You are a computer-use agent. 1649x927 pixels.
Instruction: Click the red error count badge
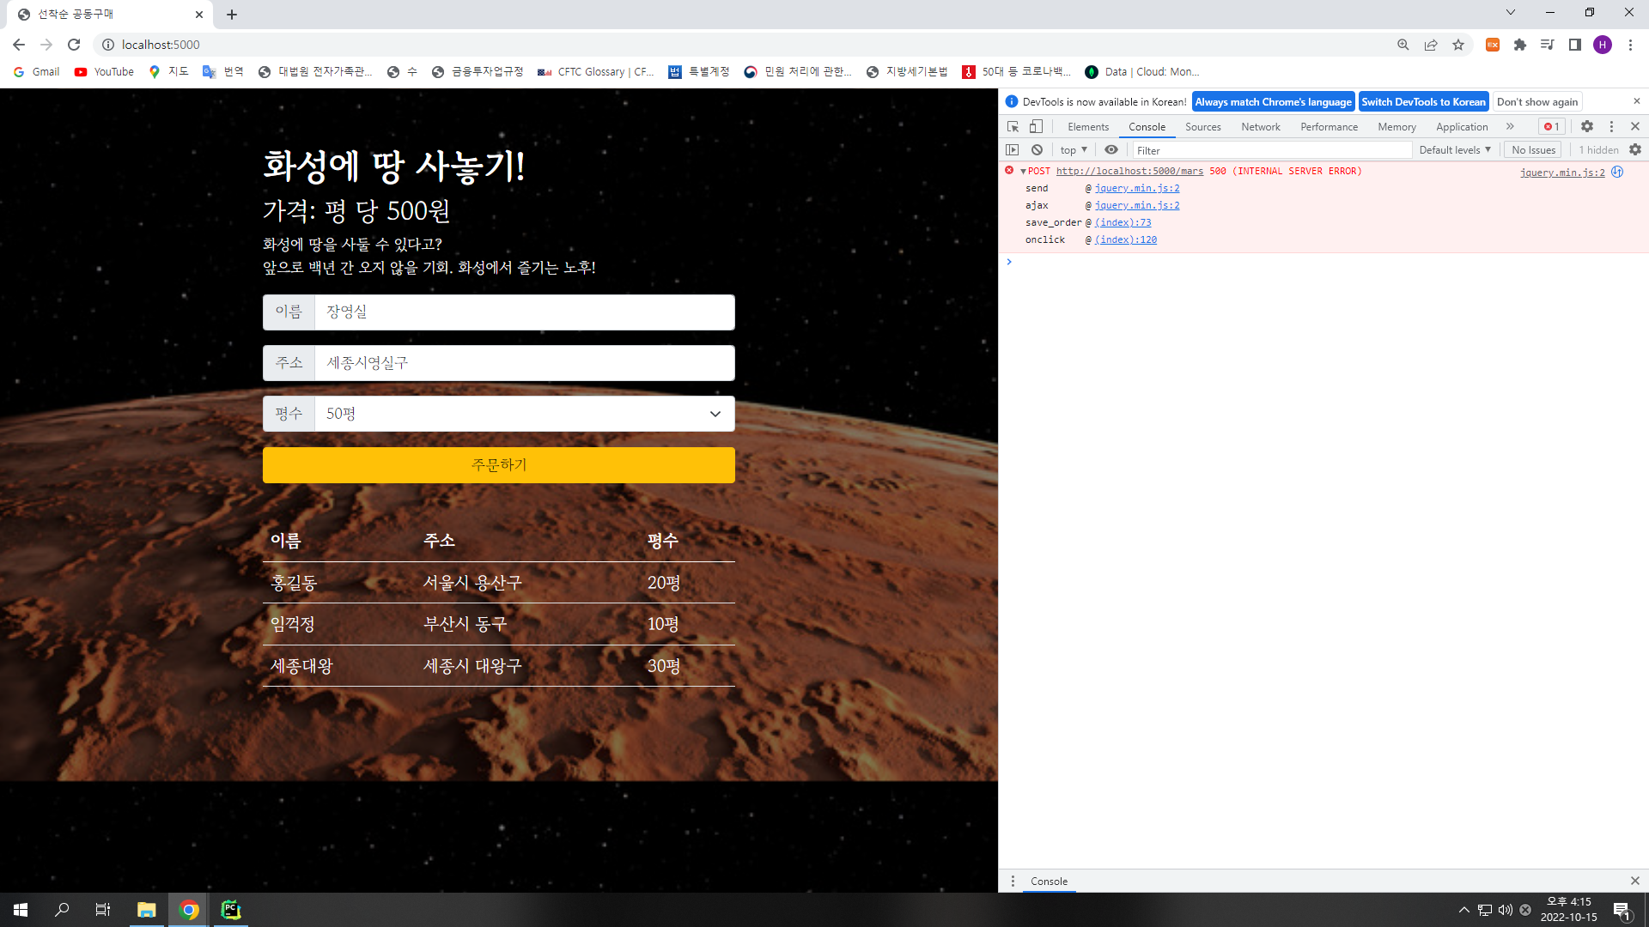(1551, 126)
